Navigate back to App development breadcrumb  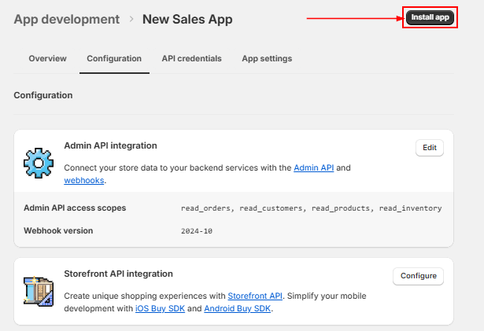tap(66, 19)
